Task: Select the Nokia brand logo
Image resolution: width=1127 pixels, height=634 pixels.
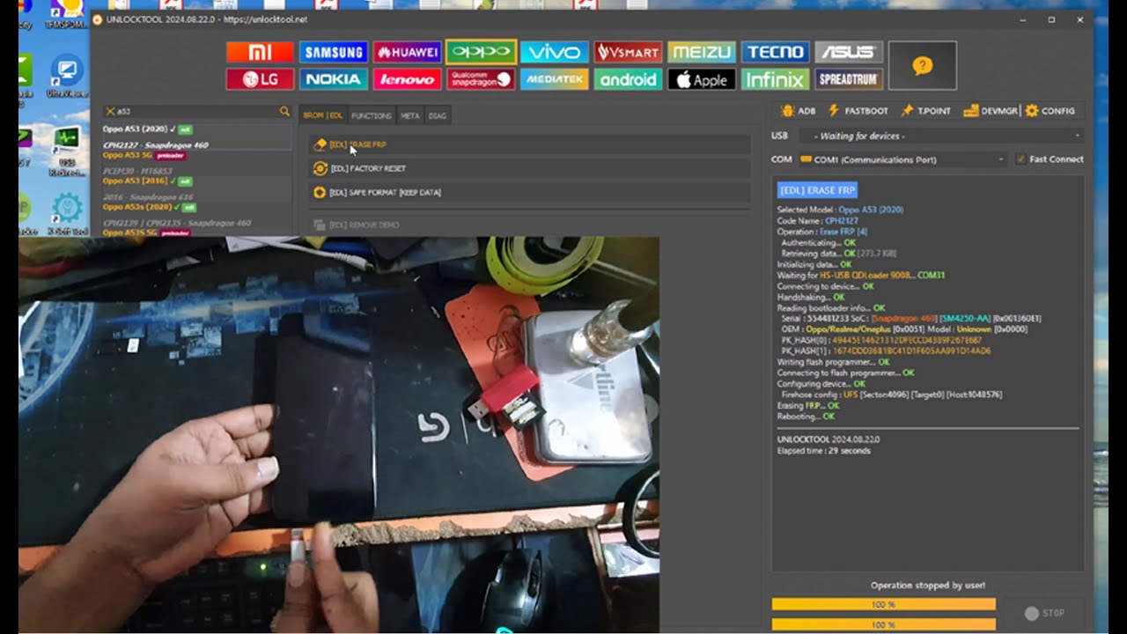Action: coord(334,79)
